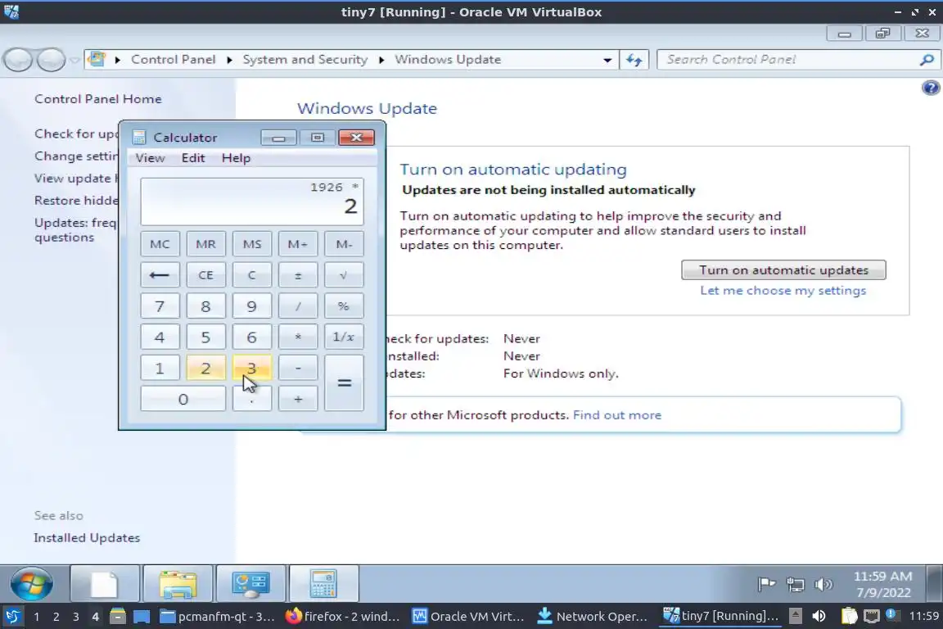Open the Calculator Edit menu
This screenshot has height=629, width=943.
193,158
